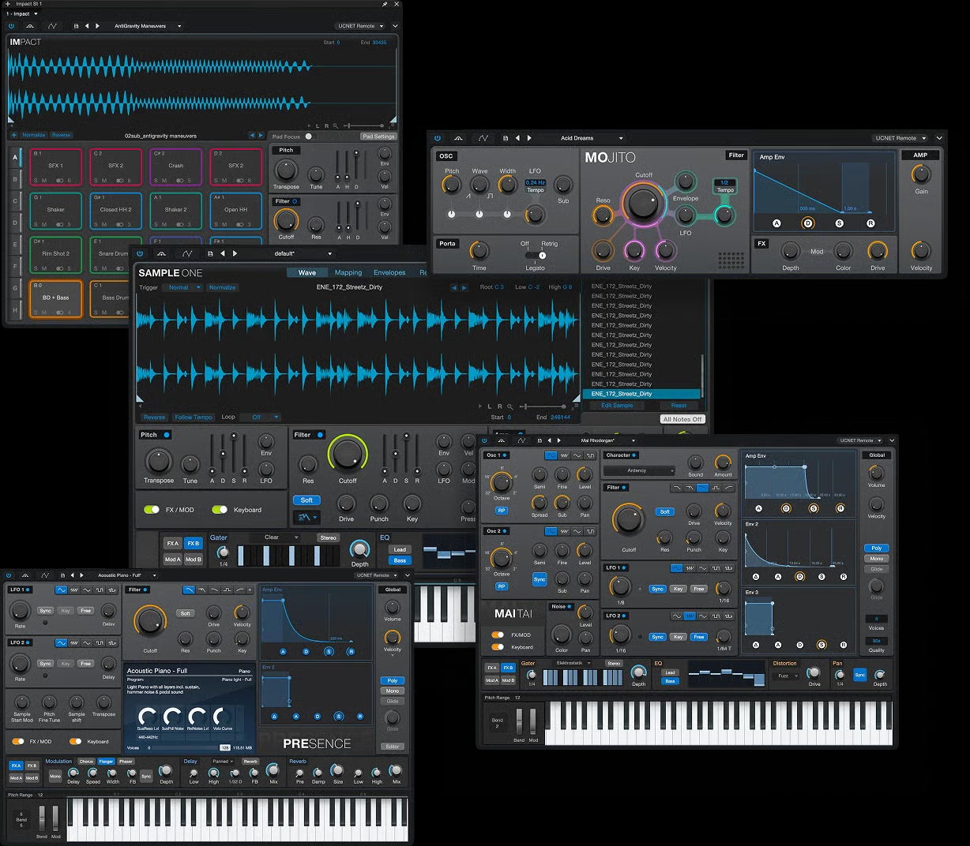This screenshot has width=970, height=846.
Task: Toggle Keyboard switch in Mai Tai
Action: pyautogui.click(x=498, y=647)
